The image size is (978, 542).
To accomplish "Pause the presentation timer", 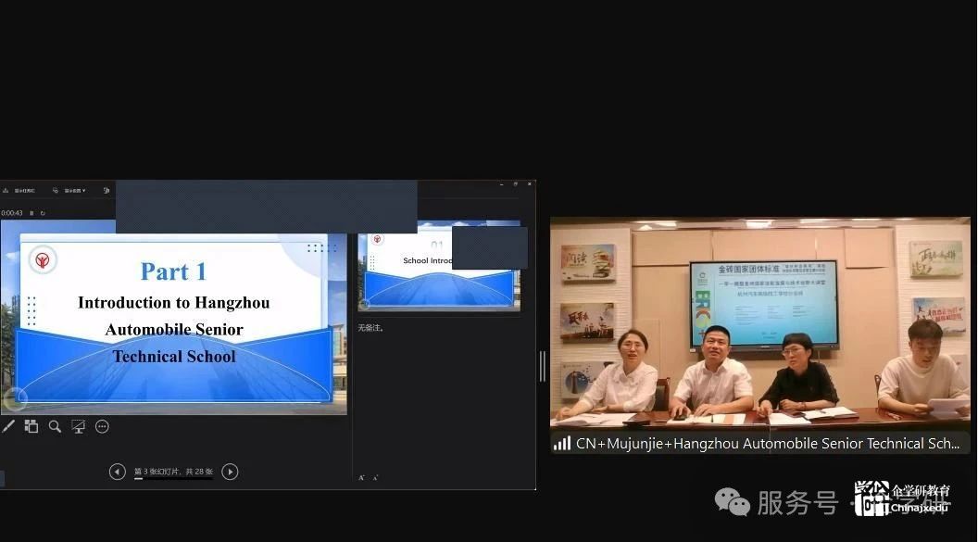I will pyautogui.click(x=31, y=213).
